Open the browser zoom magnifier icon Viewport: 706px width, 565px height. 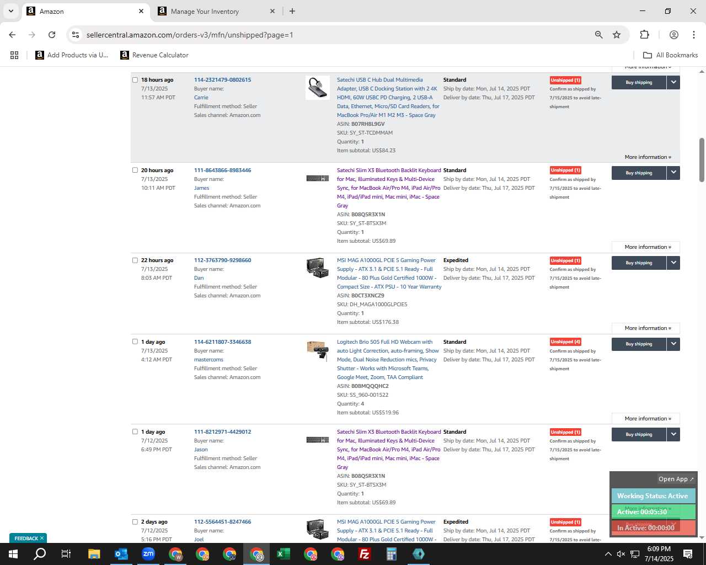pyautogui.click(x=598, y=35)
